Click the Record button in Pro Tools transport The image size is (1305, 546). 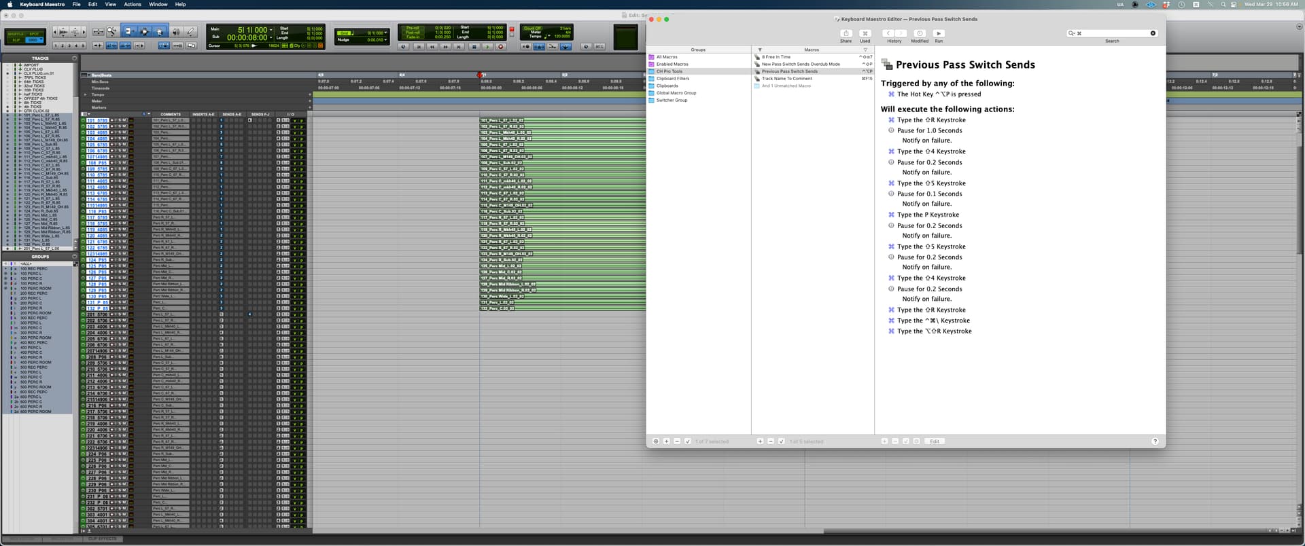[501, 47]
